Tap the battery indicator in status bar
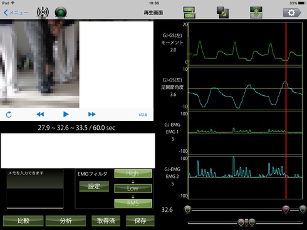307x230 pixels. click(302, 3)
